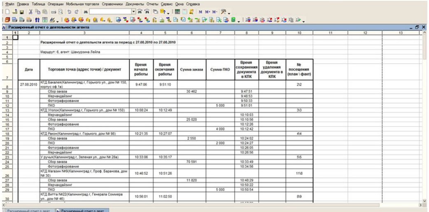This screenshot has height=212, width=429.
Task: Click the binoculars Find icon
Action: point(85,12)
